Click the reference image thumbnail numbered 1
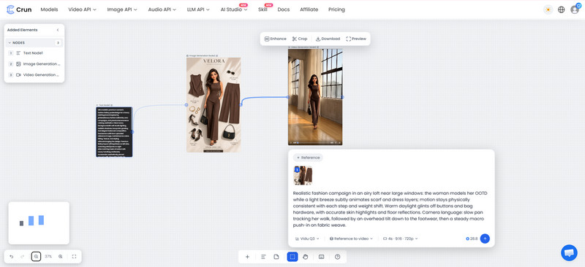Screen dimensions: 585x267 click(303, 175)
